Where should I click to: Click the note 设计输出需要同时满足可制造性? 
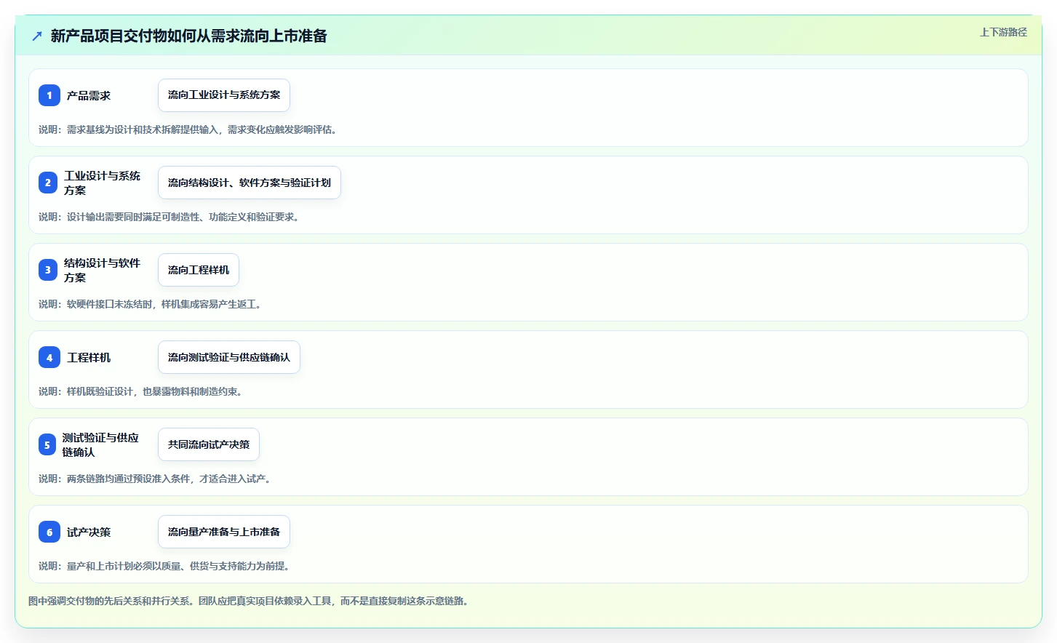pos(169,217)
